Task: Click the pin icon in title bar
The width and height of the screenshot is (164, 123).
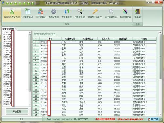Action: tap(3, 2)
